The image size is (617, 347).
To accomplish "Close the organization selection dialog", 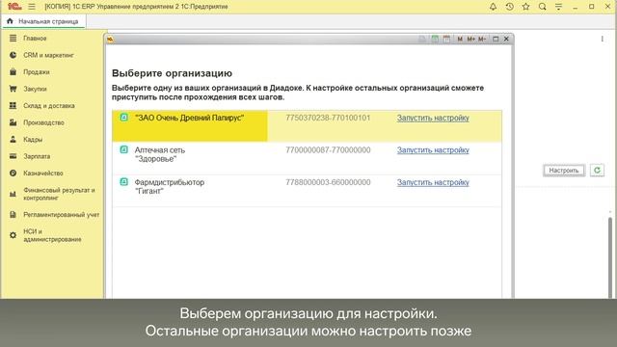I will [506, 39].
